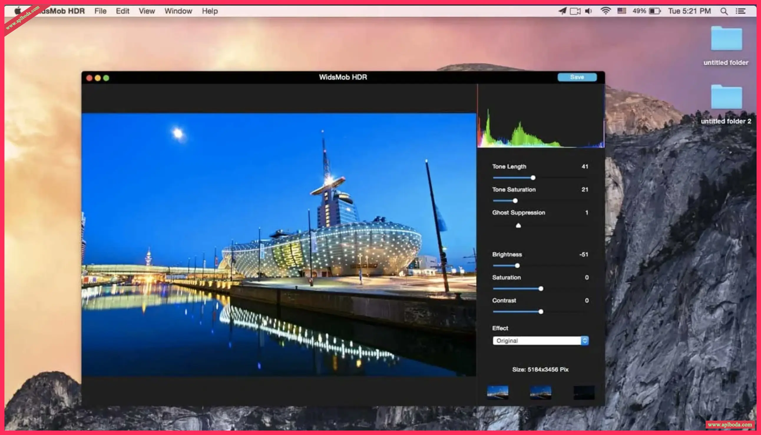Click the paper plane menu bar icon

click(x=562, y=11)
